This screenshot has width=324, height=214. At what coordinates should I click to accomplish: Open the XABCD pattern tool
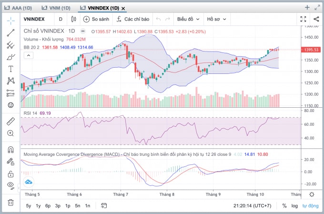(11, 81)
